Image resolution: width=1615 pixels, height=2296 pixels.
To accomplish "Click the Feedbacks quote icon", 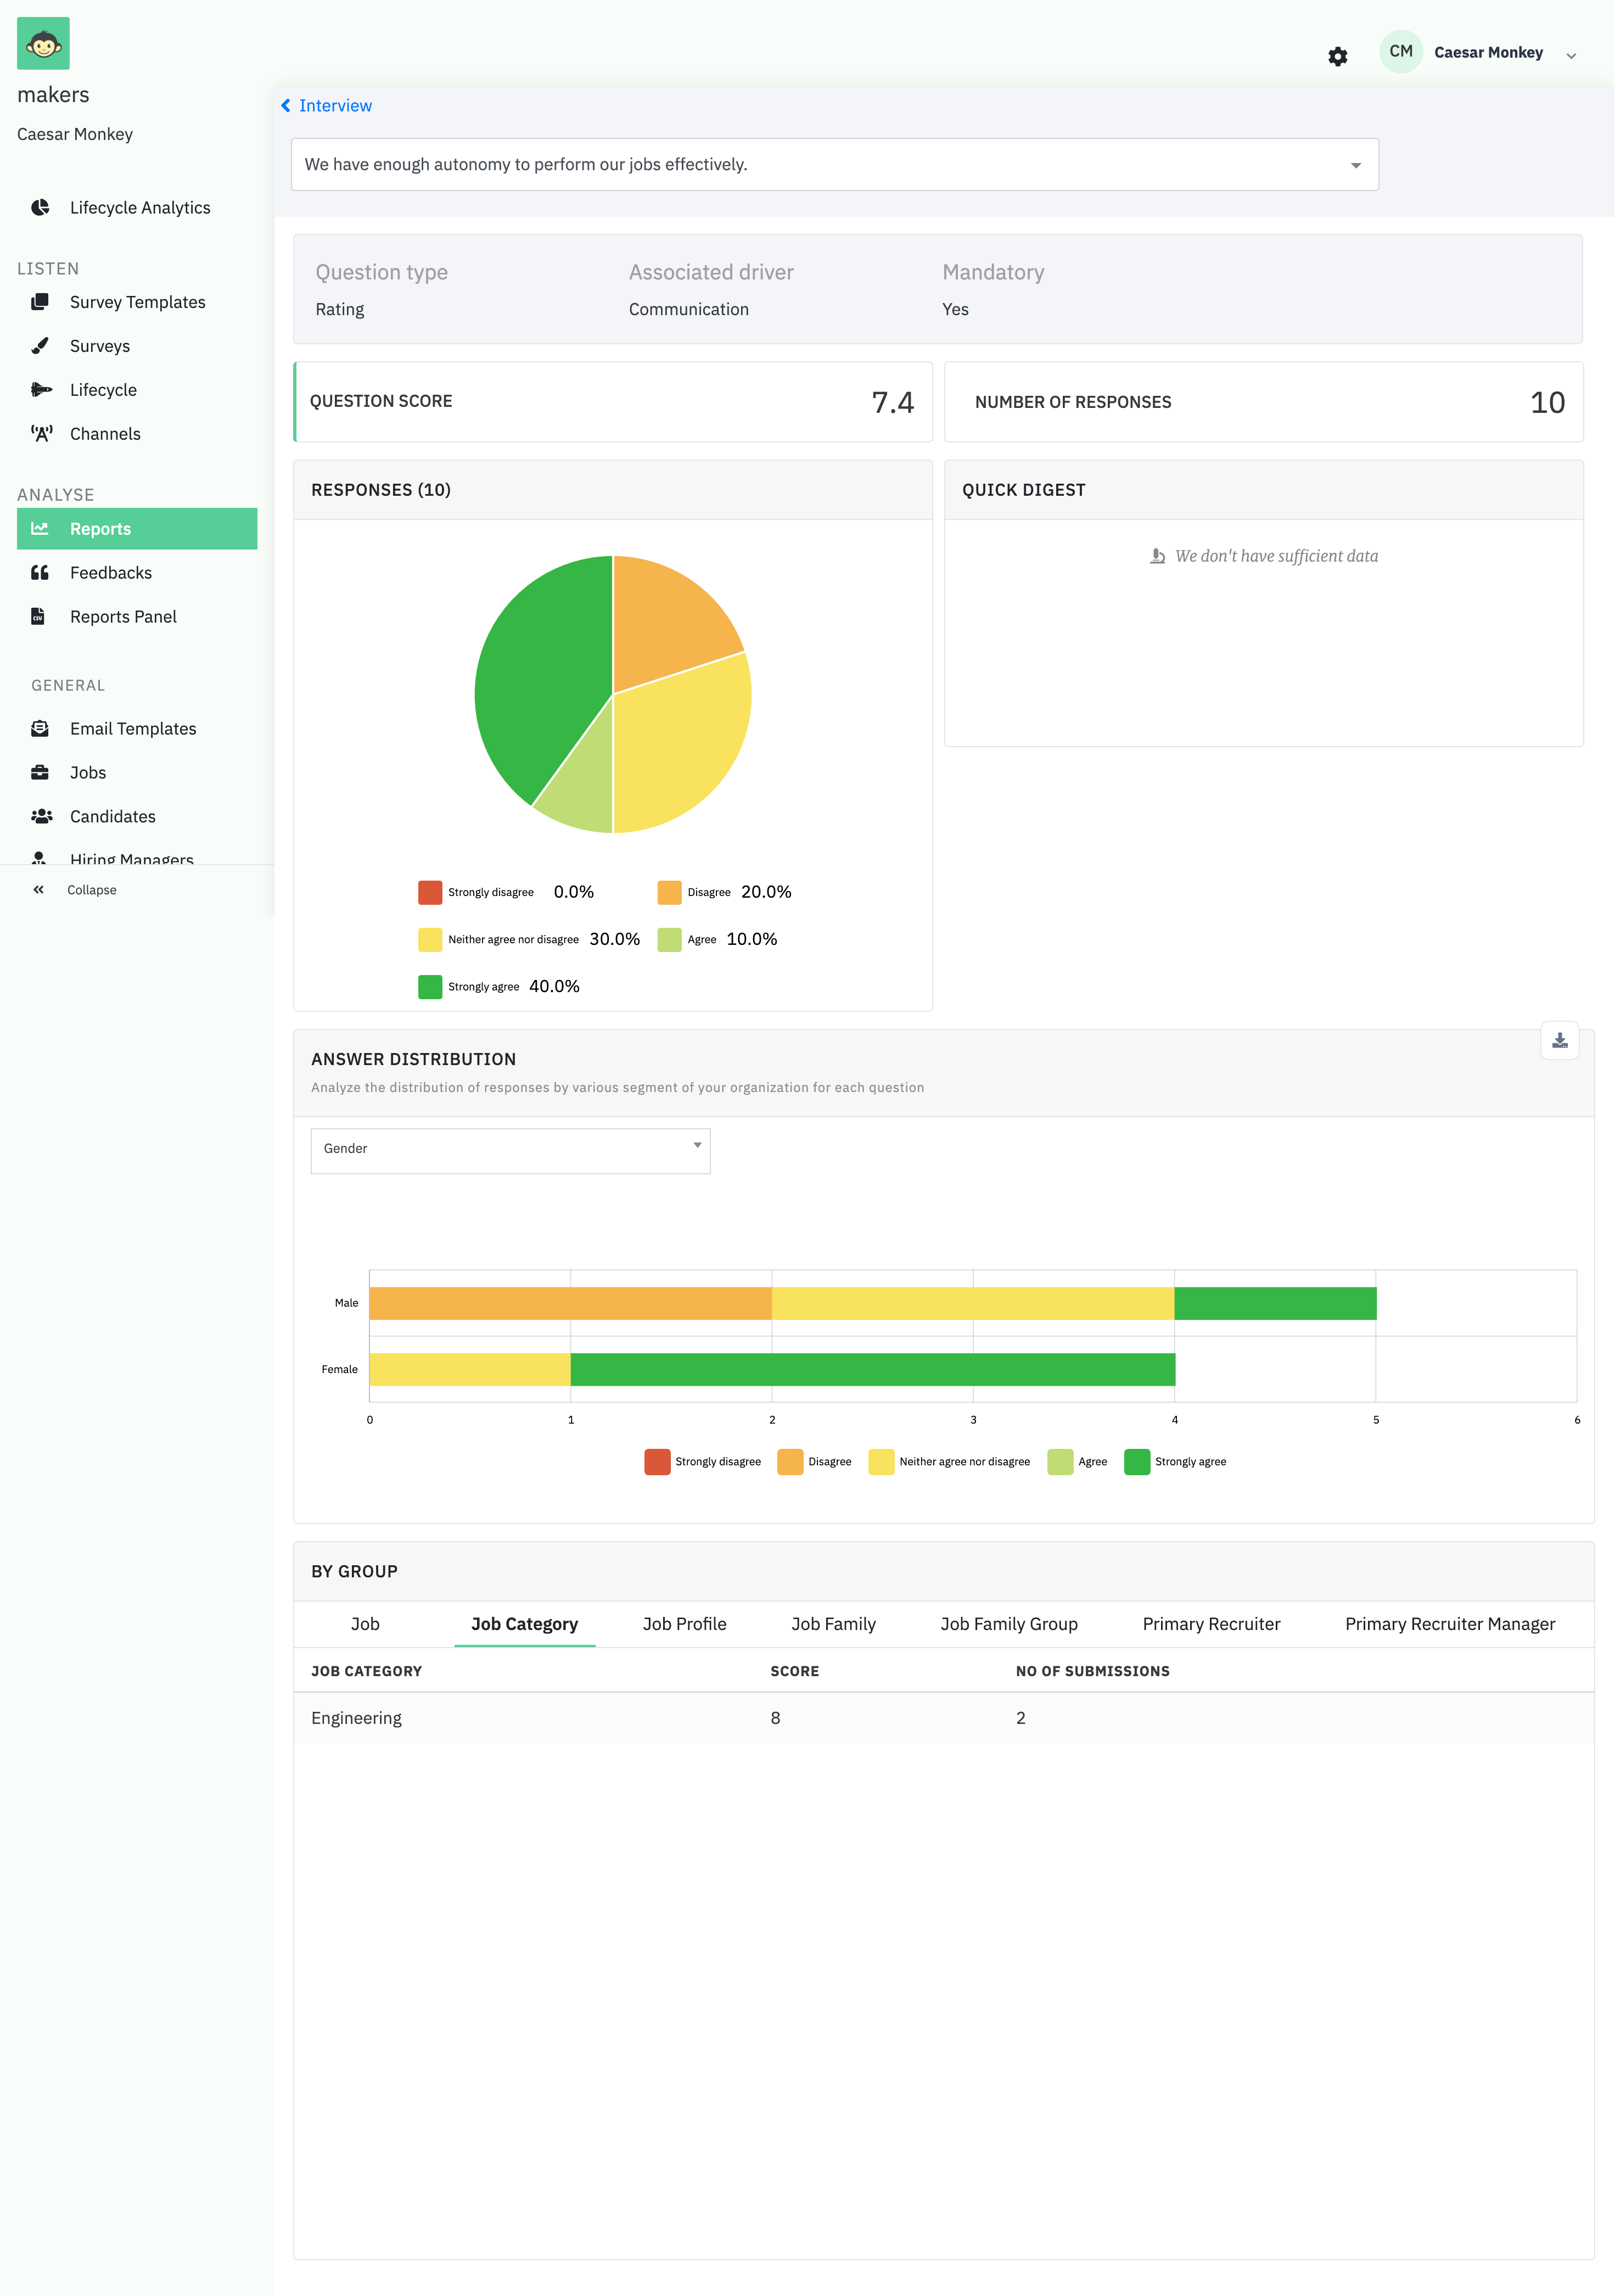I will pos(40,572).
